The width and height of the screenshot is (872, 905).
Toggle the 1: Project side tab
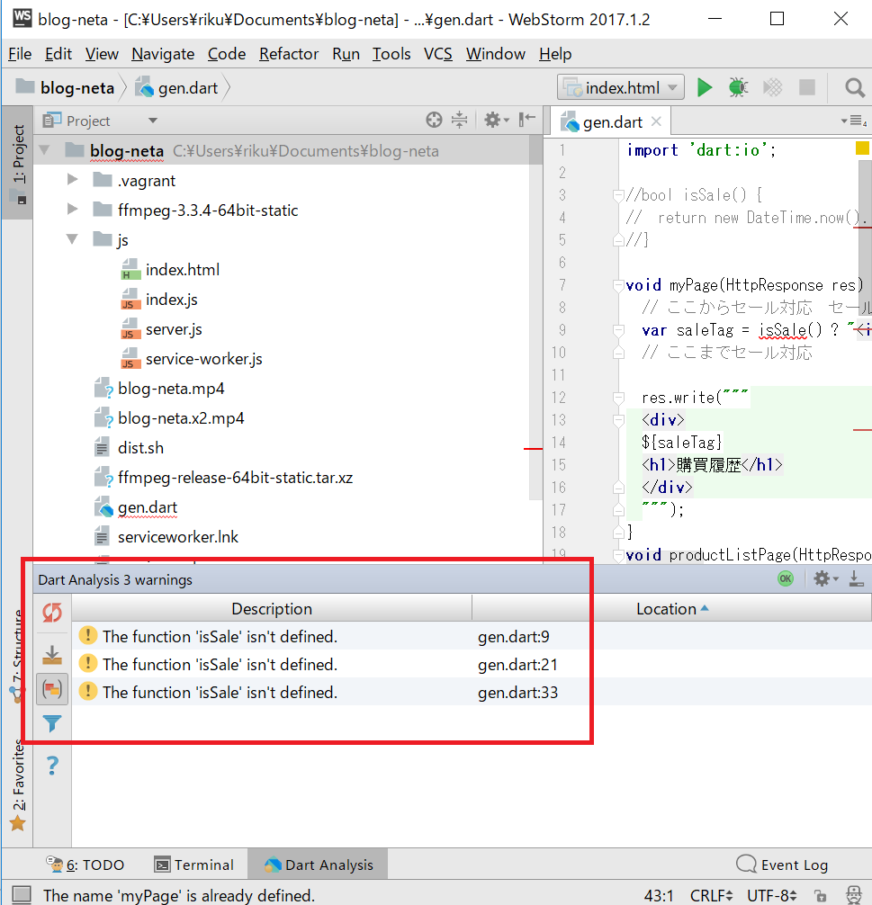[17, 163]
